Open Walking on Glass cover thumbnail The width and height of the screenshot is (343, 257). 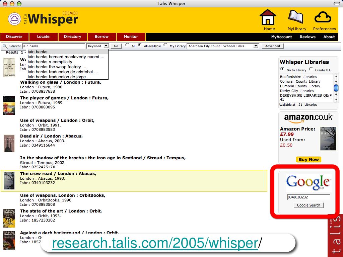(x=9, y=67)
